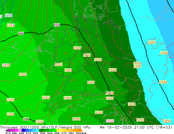174x134 pixels.
Task: Click the 510 legend value
Action: 29,133
